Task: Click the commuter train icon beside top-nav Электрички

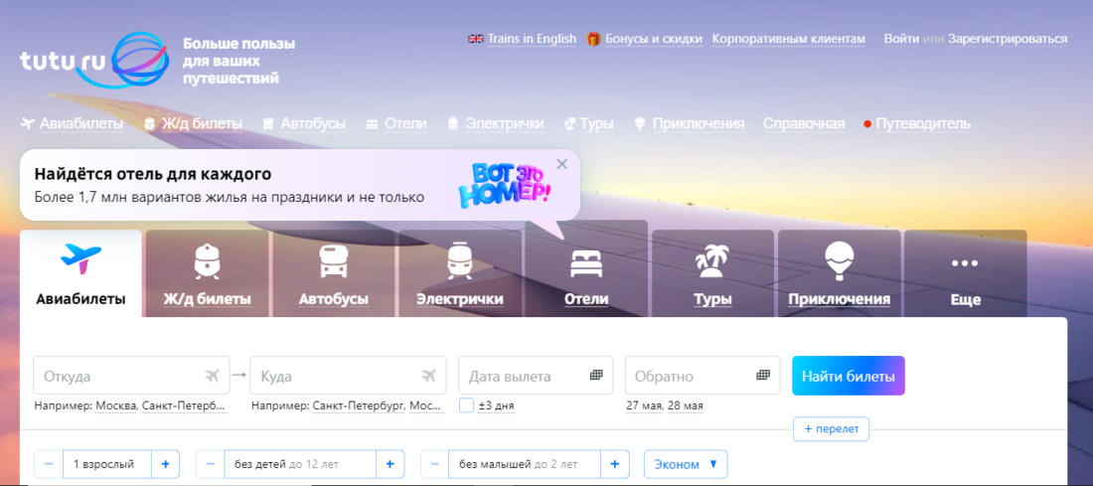Action: [x=453, y=124]
